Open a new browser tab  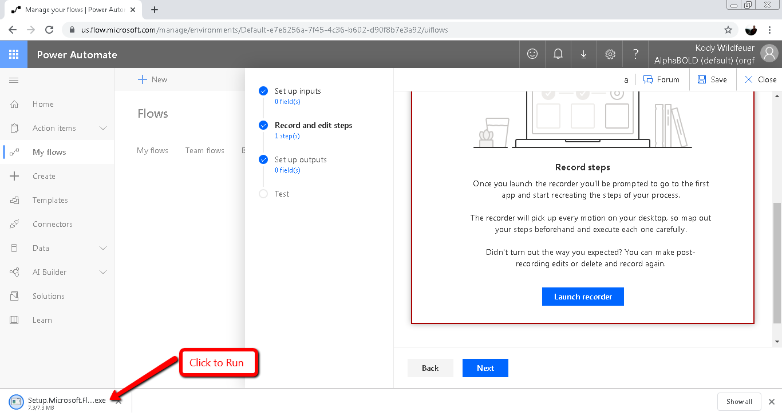coord(155,10)
